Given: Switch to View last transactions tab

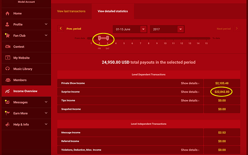Looking at the screenshot, I should coord(71,11).
